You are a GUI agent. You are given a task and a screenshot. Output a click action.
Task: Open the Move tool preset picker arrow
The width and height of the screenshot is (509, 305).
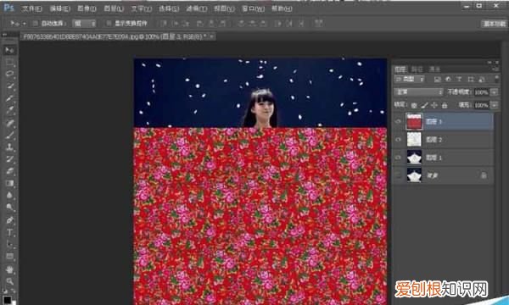tap(24, 24)
